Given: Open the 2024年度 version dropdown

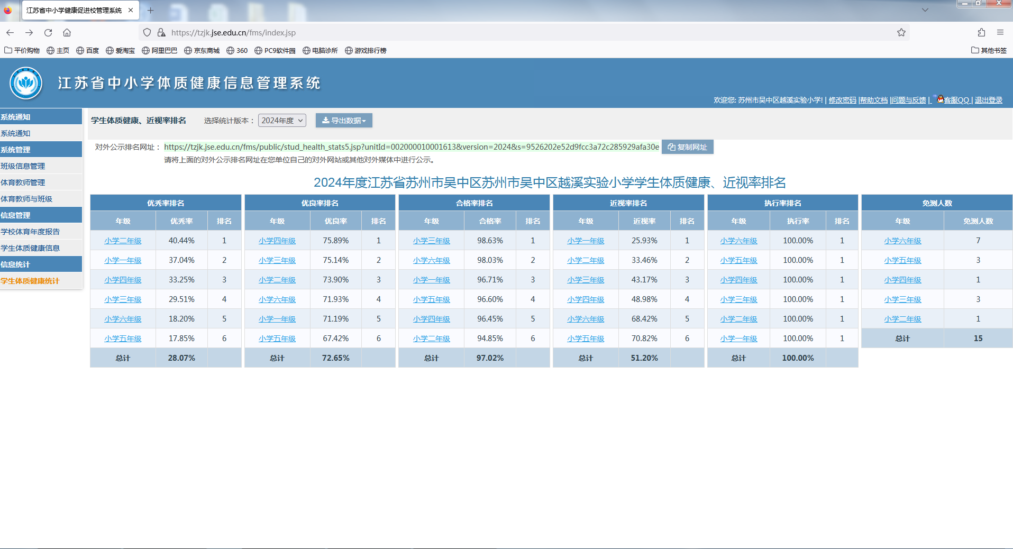Looking at the screenshot, I should pyautogui.click(x=282, y=121).
